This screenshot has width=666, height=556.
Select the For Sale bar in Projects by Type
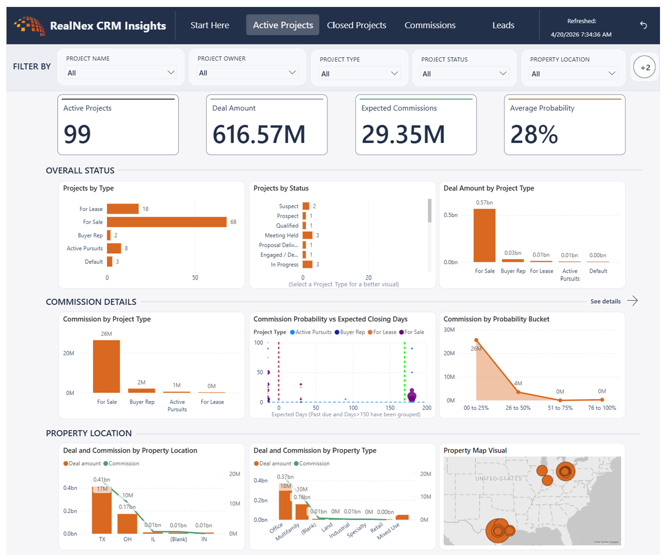[x=167, y=222]
